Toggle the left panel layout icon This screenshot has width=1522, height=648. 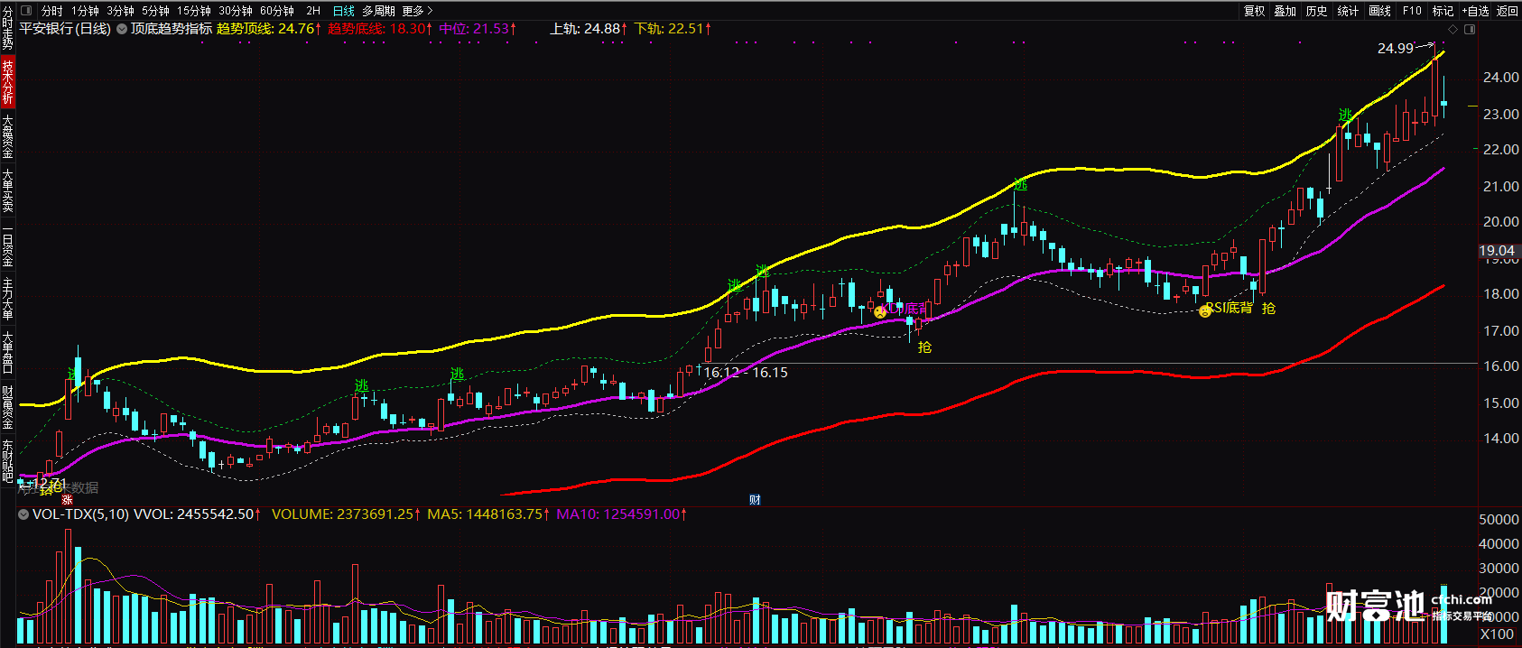click(24, 11)
